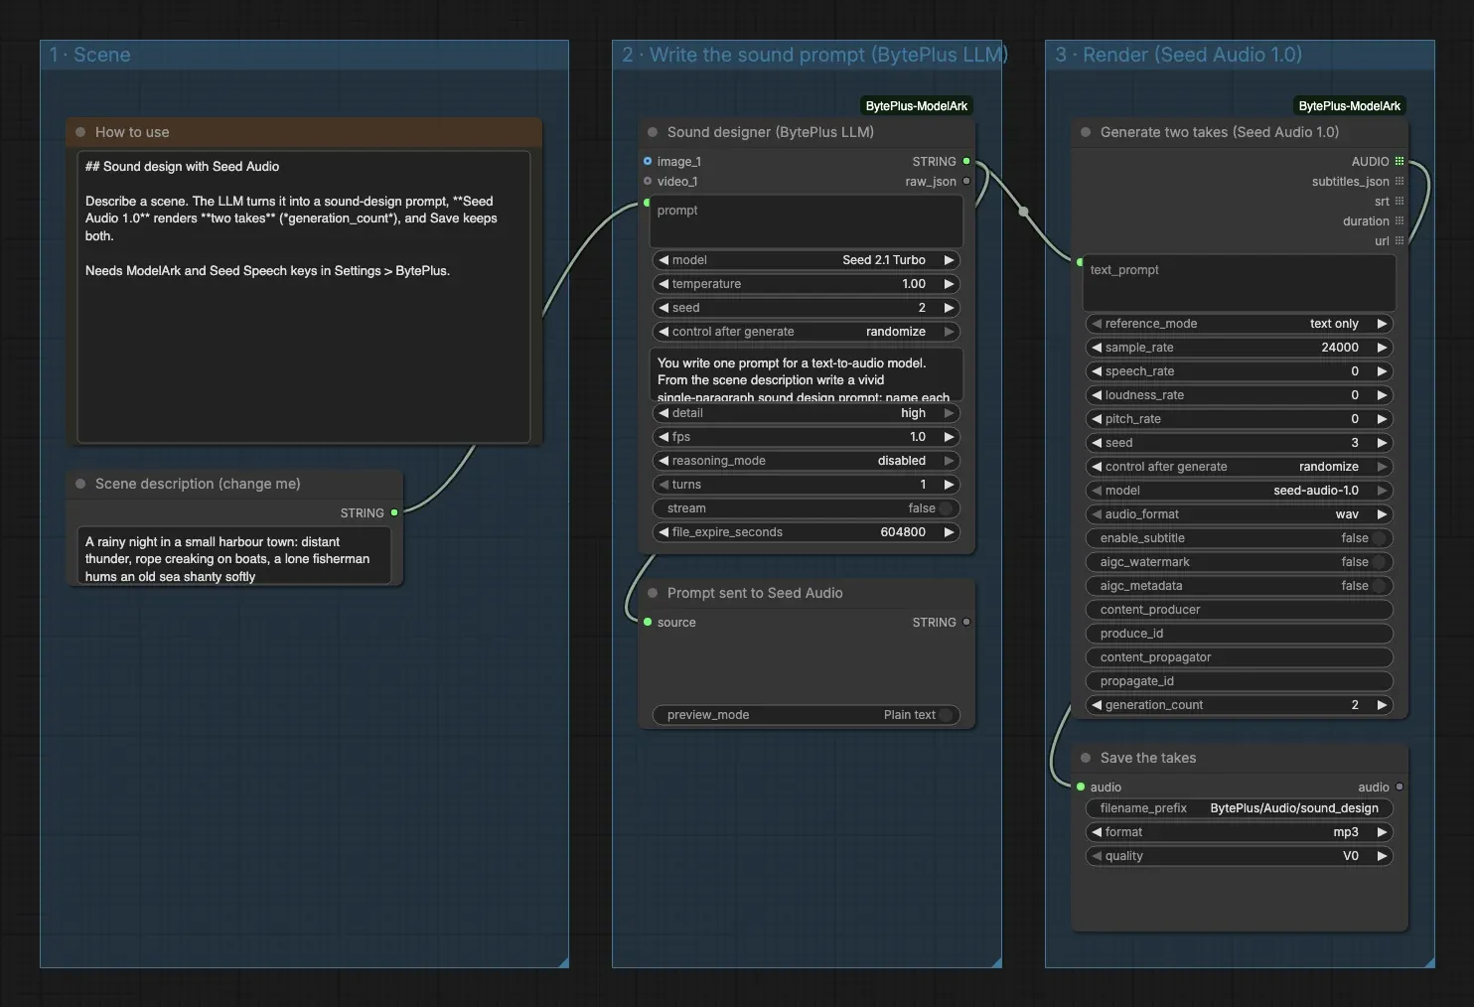
Task: Open the reference_mode dropdown
Action: click(x=1240, y=324)
